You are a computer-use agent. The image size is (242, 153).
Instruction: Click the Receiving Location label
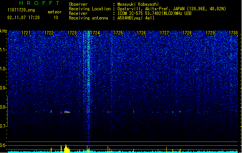[x=90, y=9]
